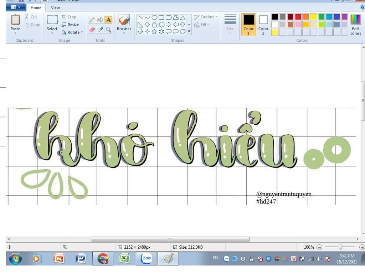Open Word from the taskbar

click(x=81, y=258)
